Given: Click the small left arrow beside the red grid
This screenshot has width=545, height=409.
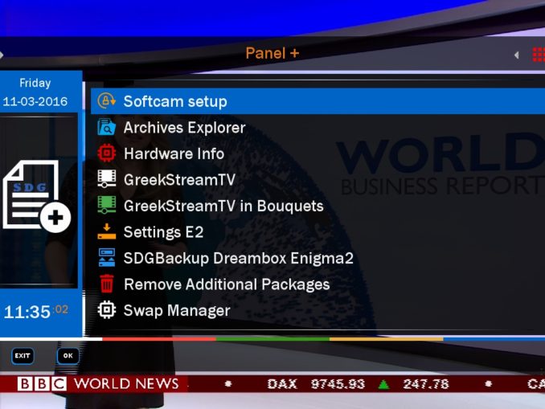Looking at the screenshot, I should pyautogui.click(x=517, y=55).
